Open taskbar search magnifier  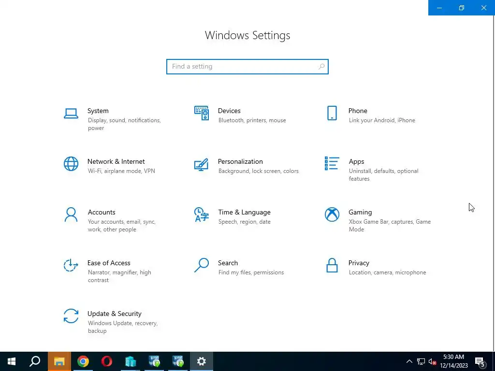coord(35,361)
